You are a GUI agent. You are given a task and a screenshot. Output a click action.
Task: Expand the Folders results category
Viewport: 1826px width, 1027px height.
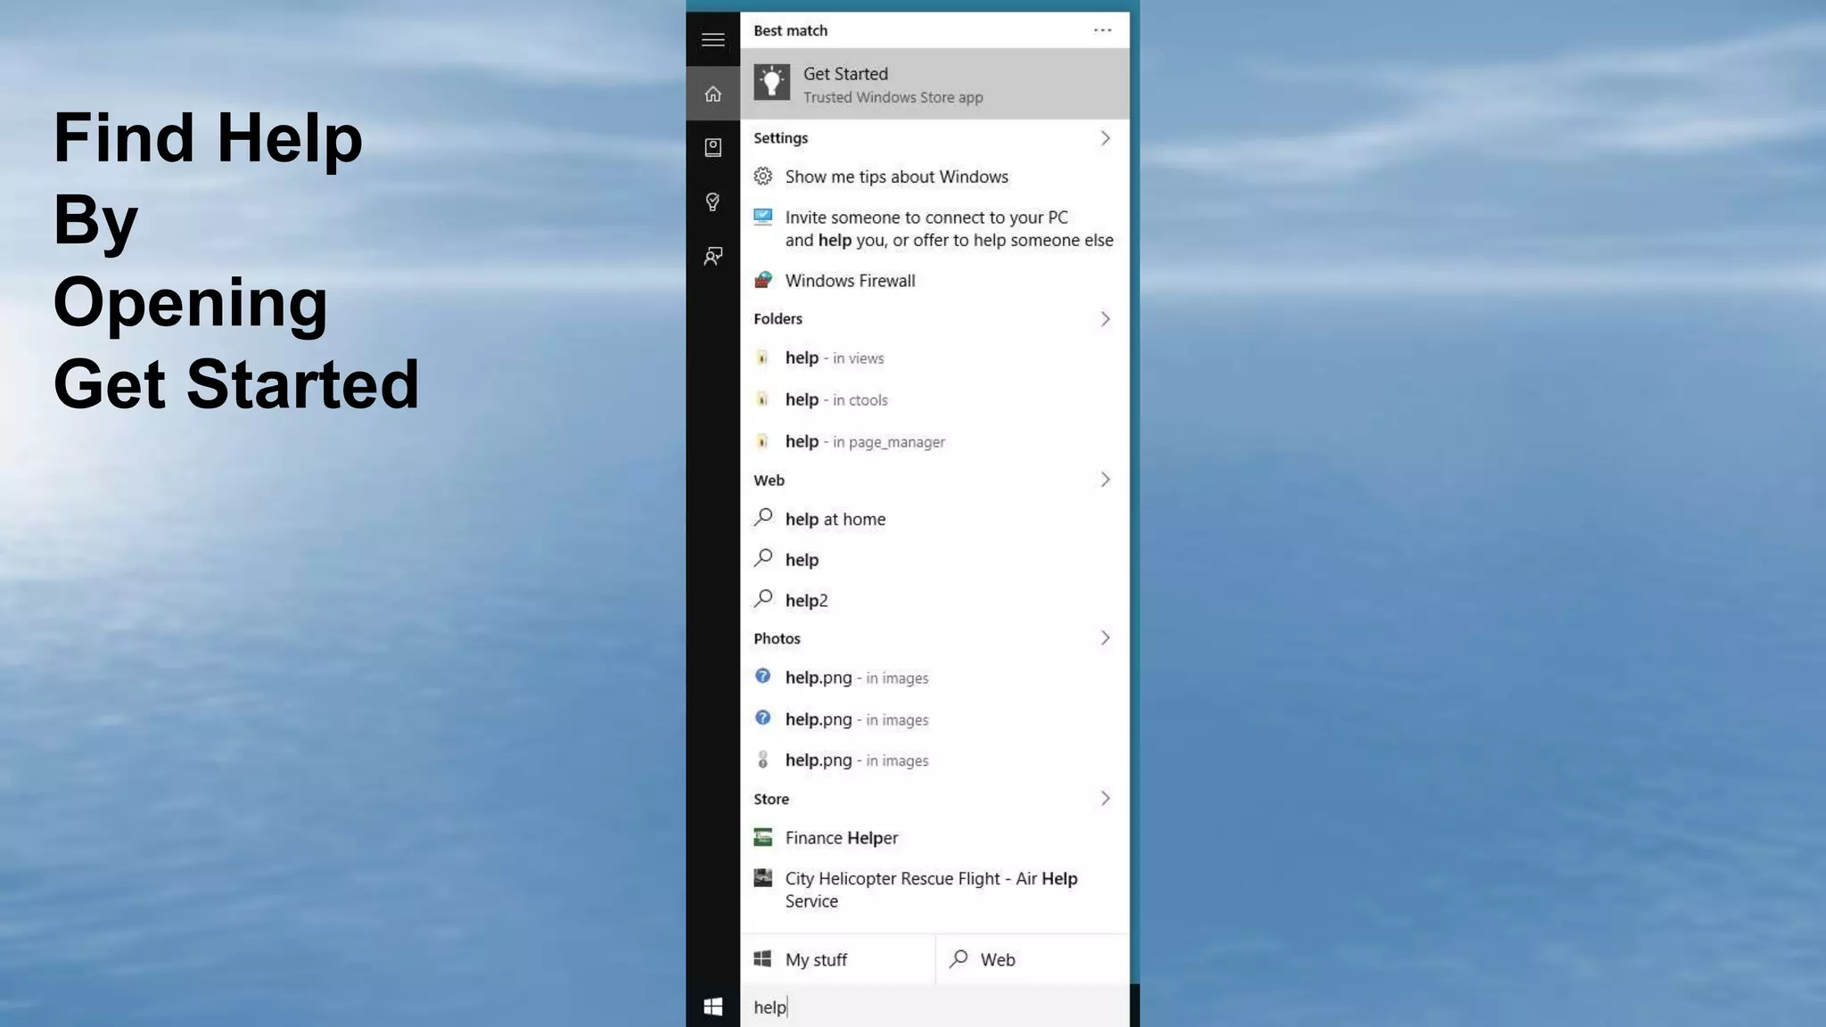(x=1105, y=319)
